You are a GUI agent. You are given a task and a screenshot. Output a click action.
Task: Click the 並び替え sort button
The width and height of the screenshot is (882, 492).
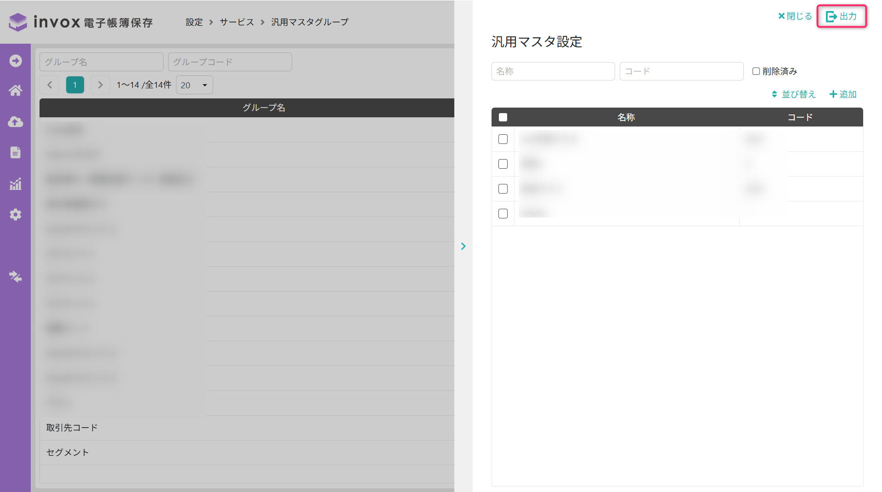point(794,94)
